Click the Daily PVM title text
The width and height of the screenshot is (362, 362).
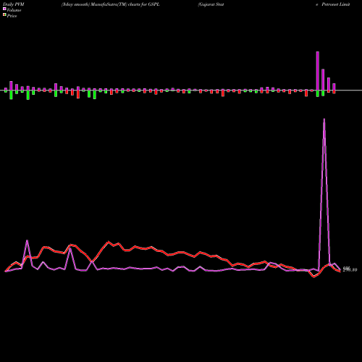click(x=14, y=4)
